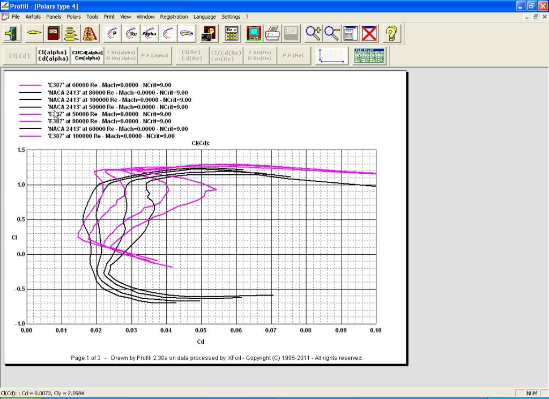Image resolution: width=549 pixels, height=399 pixels.
Task: Select the Cl(alpha) Cd(alpha) graph button
Action: pyautogui.click(x=53, y=56)
